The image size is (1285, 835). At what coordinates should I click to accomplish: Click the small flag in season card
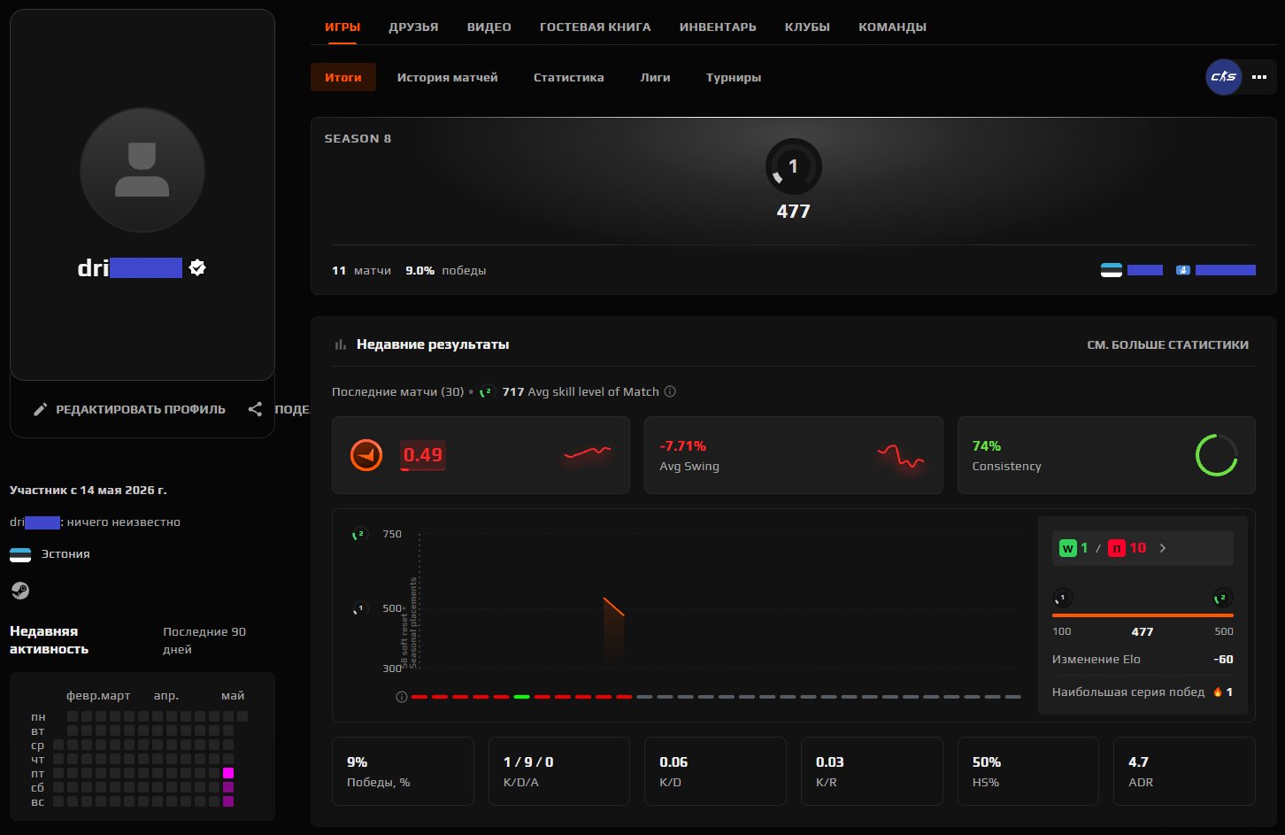1112,270
